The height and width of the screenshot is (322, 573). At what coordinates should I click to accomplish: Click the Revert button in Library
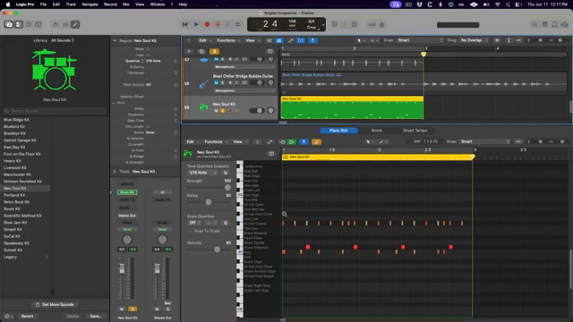27,316
